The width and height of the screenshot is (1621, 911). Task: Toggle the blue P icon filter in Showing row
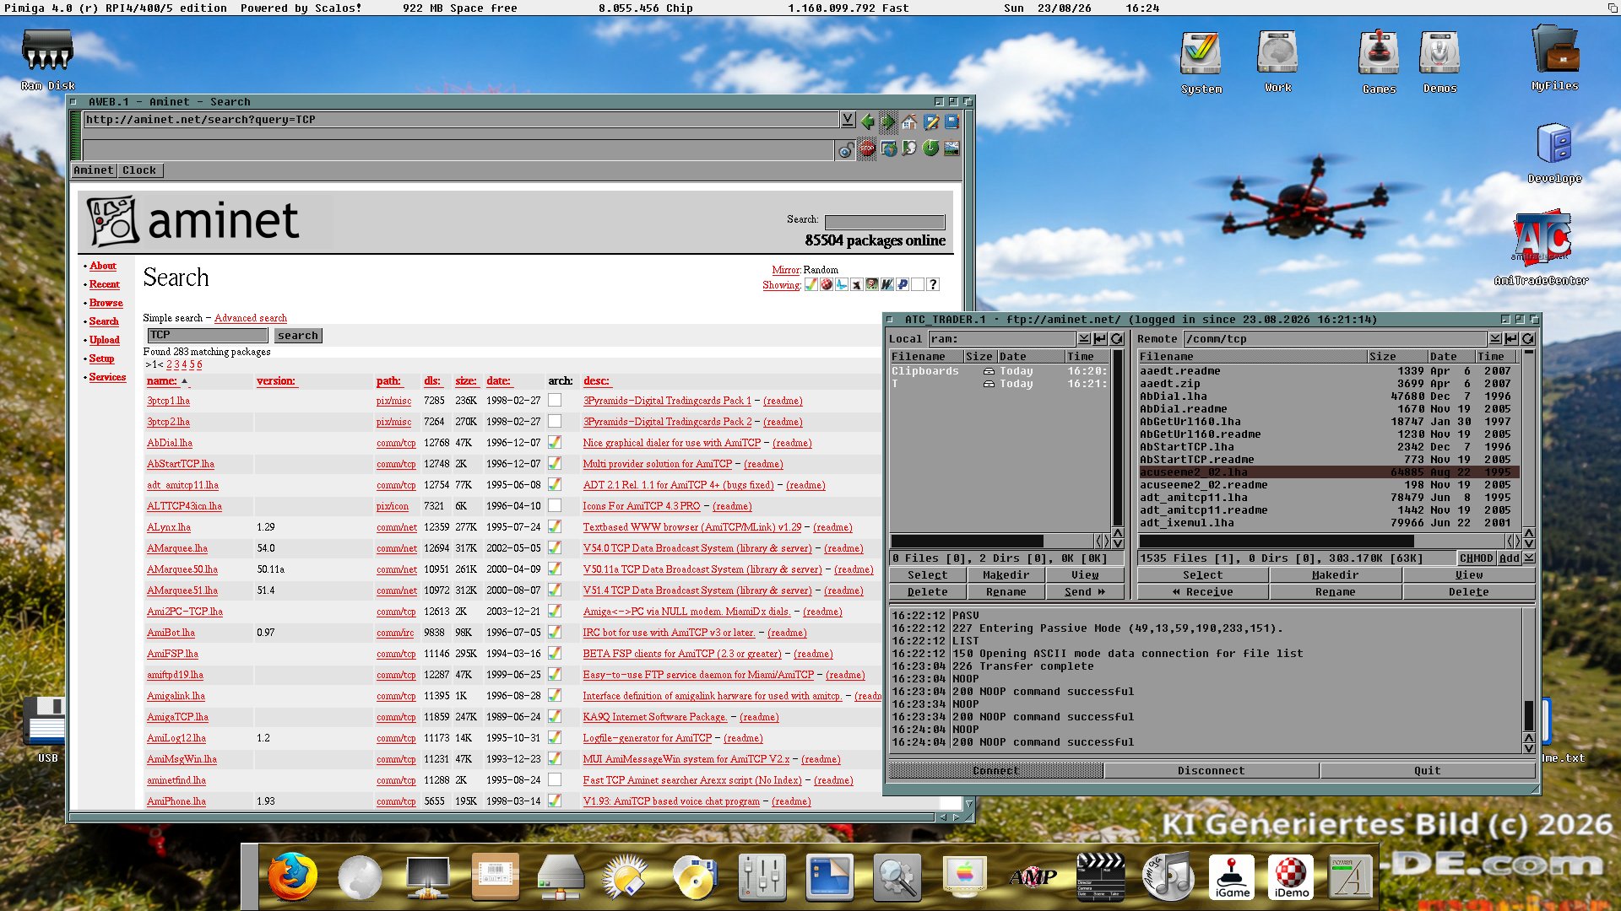903,285
